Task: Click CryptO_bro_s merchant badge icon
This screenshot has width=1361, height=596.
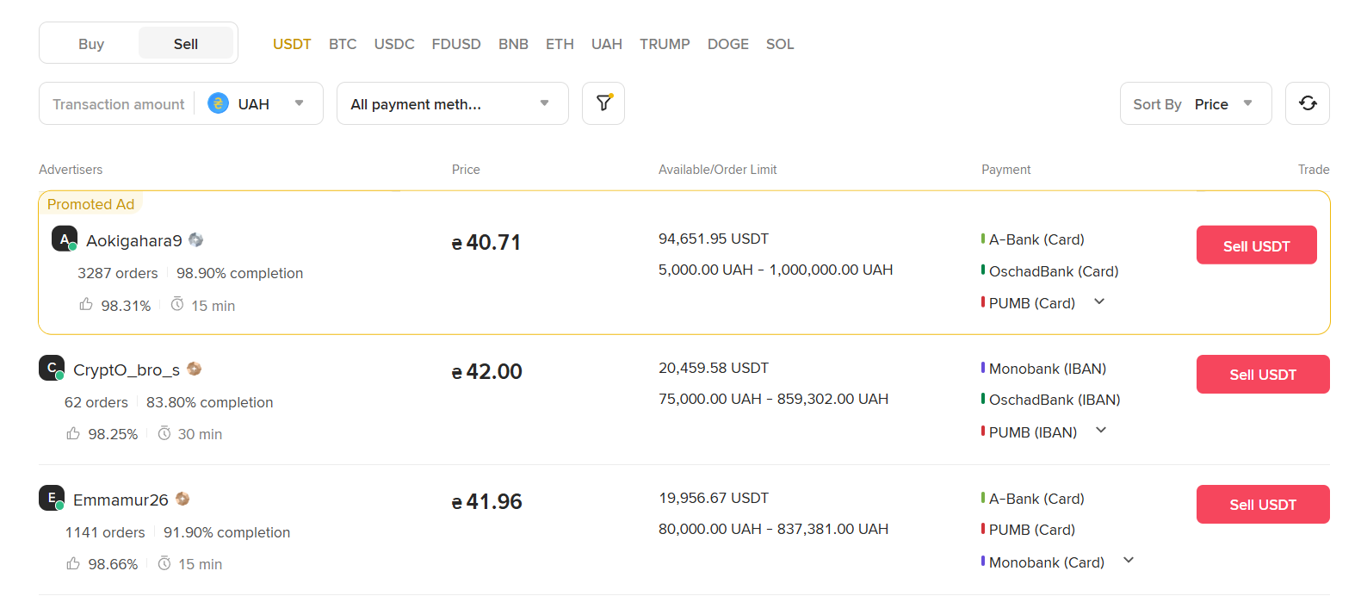Action: [195, 369]
